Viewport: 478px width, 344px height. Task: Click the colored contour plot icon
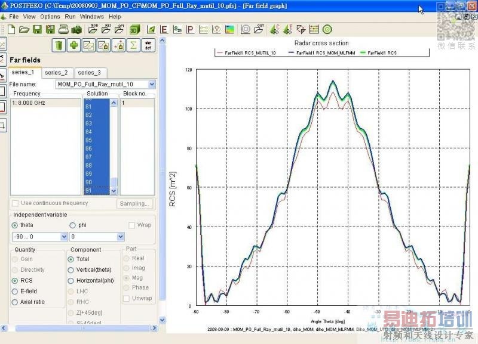(229, 29)
